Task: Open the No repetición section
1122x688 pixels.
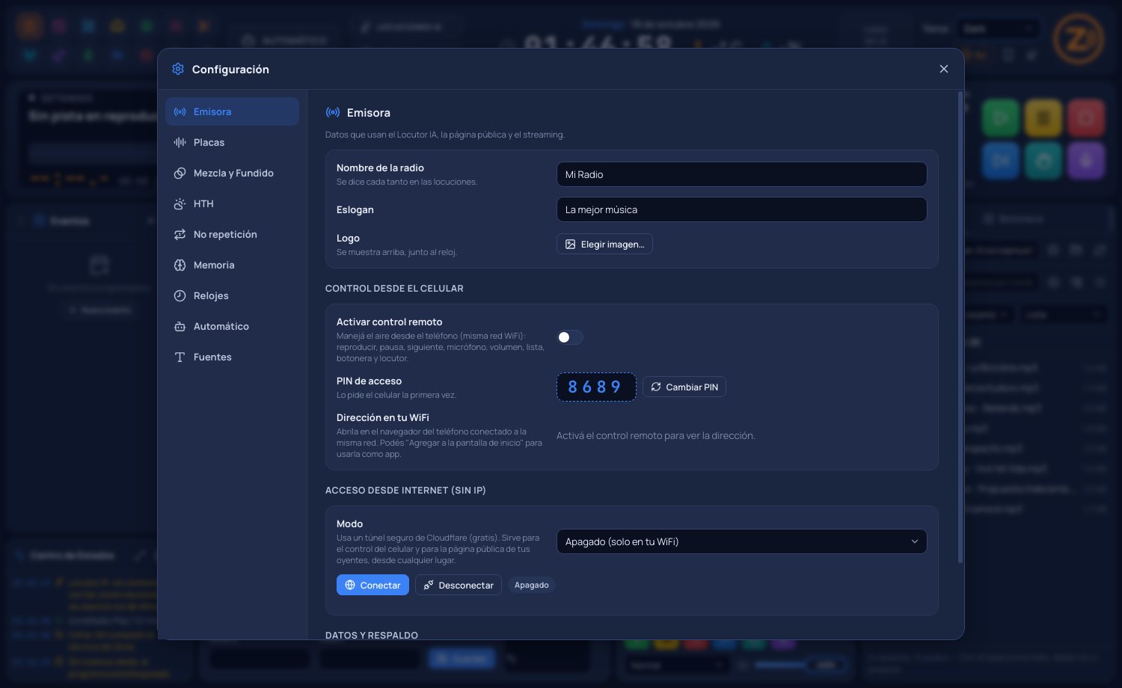Action: pyautogui.click(x=232, y=234)
